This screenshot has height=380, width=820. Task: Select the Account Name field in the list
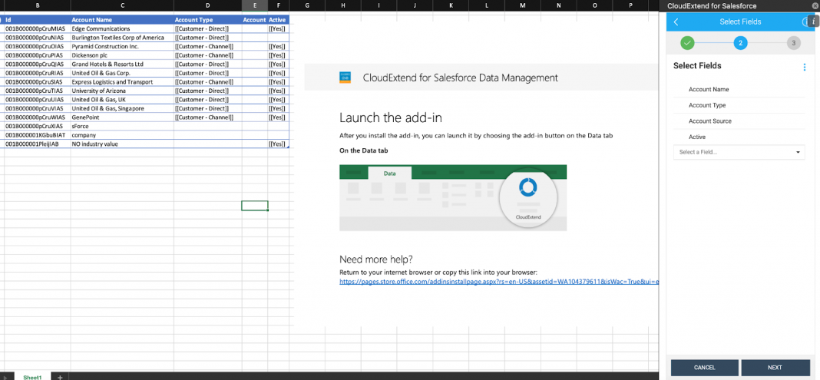pos(709,90)
